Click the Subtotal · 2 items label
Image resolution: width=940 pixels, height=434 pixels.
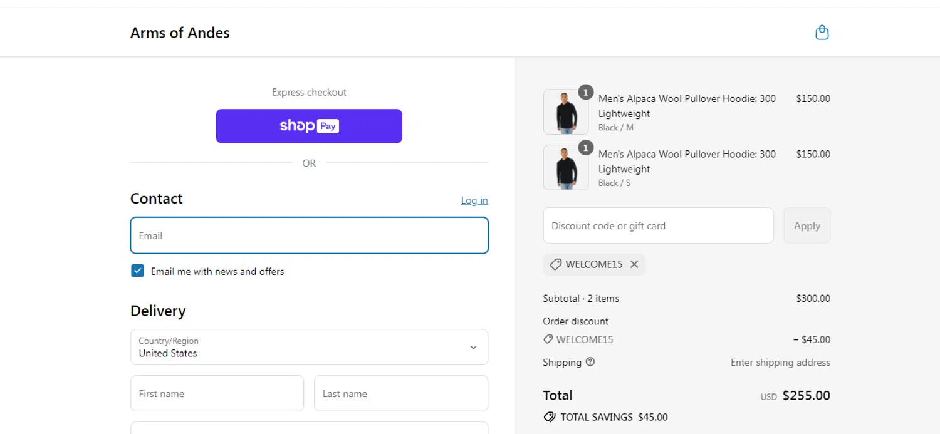(x=581, y=299)
